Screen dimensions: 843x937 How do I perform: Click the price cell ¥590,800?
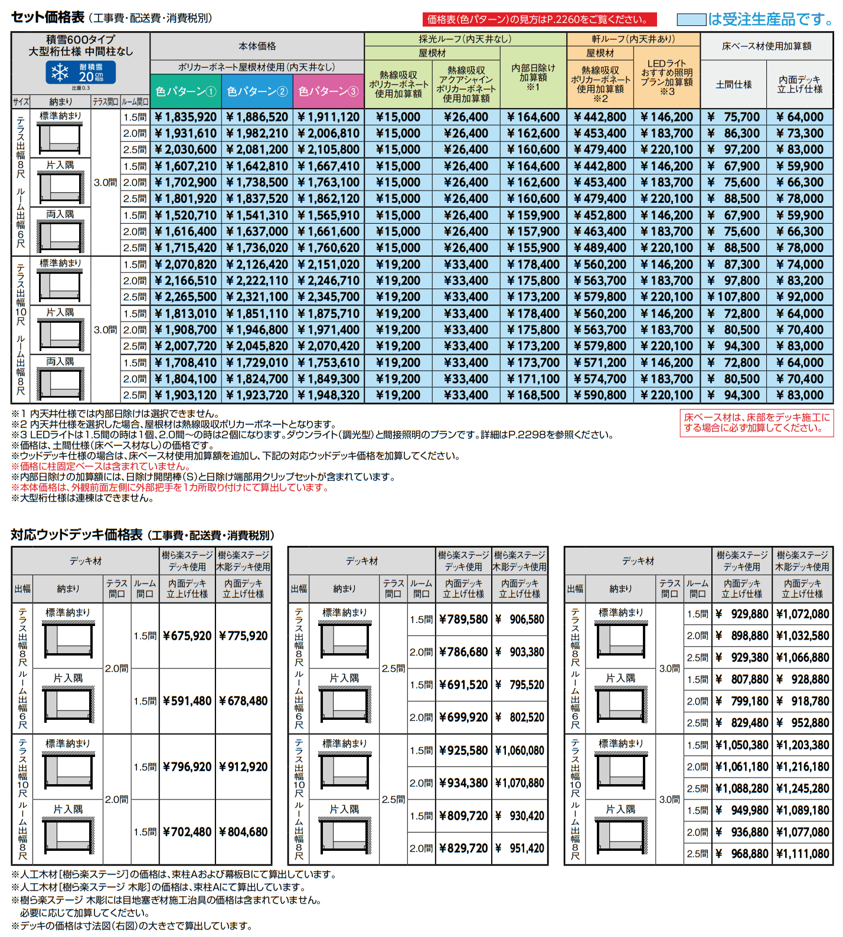coord(600,395)
